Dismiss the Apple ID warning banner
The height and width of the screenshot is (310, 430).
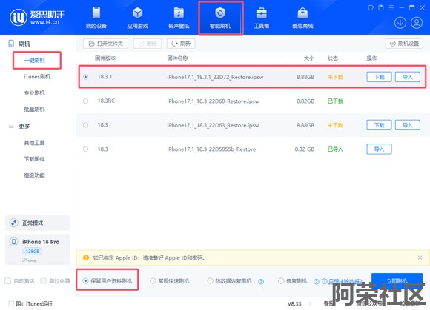tap(420, 257)
